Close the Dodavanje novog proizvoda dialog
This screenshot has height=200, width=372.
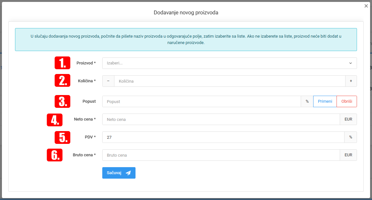tap(366, 6)
